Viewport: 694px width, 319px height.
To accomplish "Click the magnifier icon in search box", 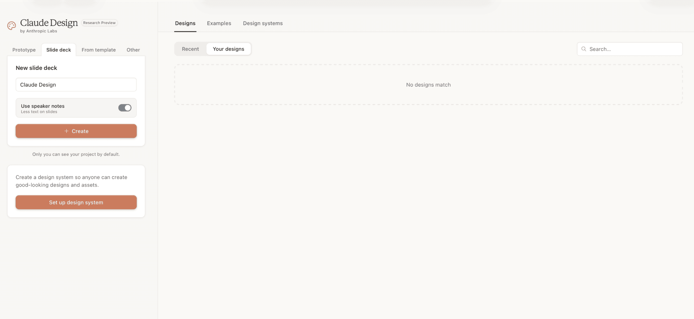I will coord(584,49).
